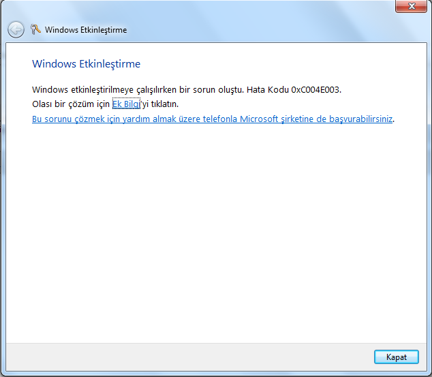The image size is (432, 377).
Task: Click the blue Windows Etkinleştirme heading
Action: (87, 64)
